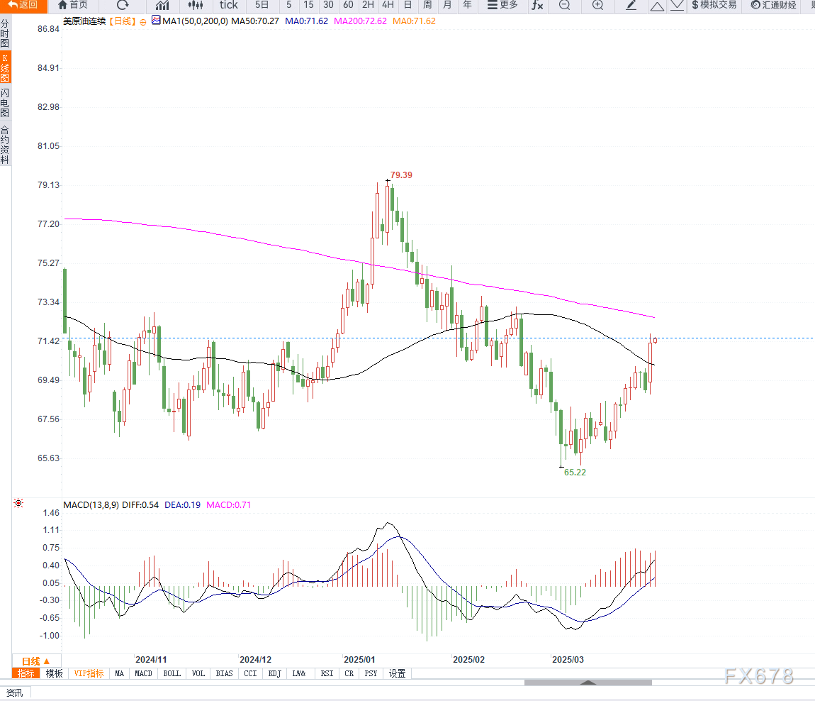Image resolution: width=815 pixels, height=701 pixels.
Task: Open indicator 设置 settings
Action: click(x=397, y=673)
